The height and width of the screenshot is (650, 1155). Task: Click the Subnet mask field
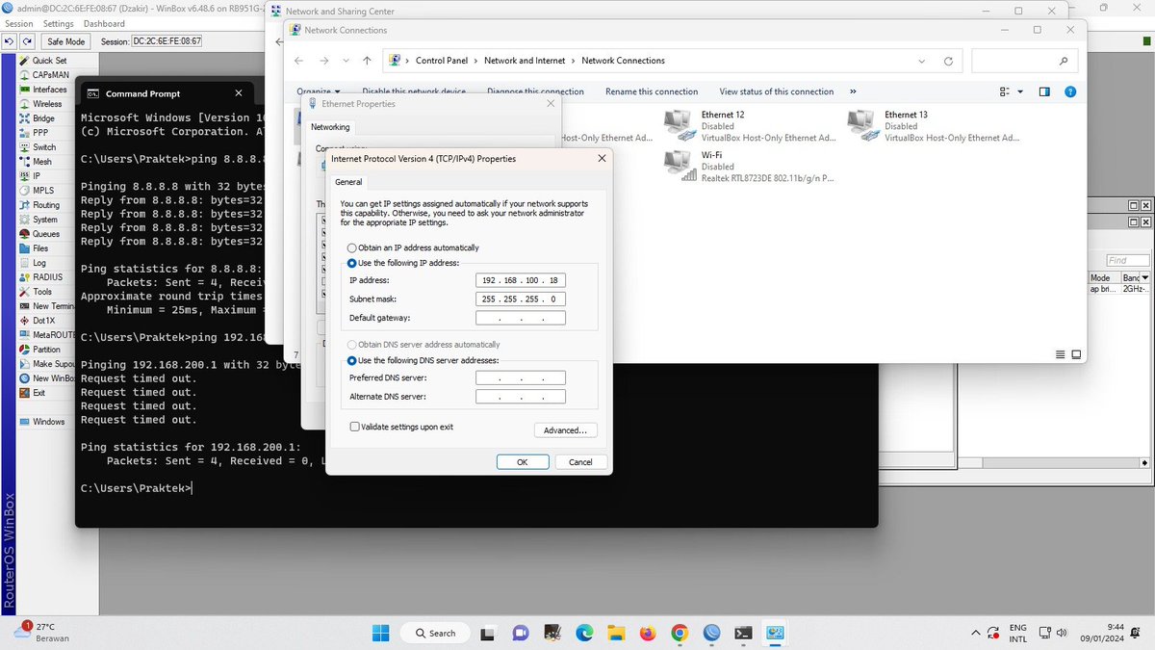click(521, 299)
